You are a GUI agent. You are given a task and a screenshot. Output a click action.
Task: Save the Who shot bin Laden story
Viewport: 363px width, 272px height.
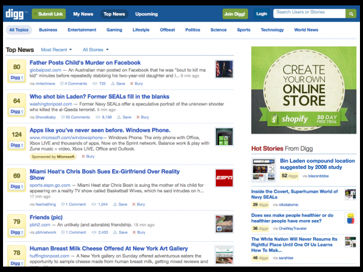tap(124, 117)
